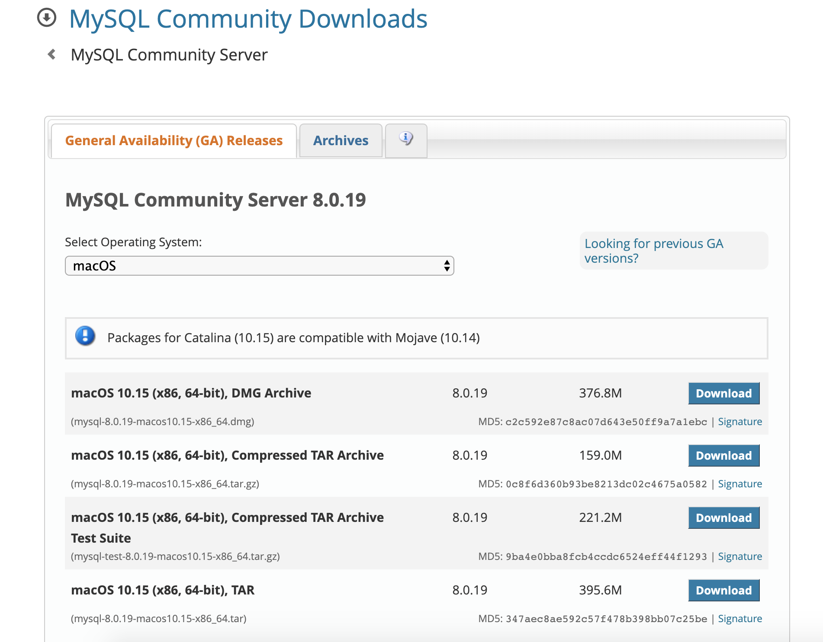Download the 159.0M Compressed TAR Archive
This screenshot has height=642, width=823.
coord(723,455)
